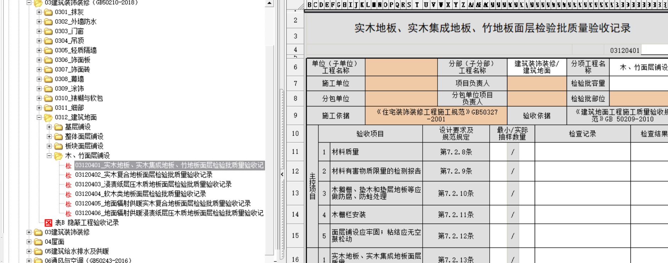Click the 0307_饰面砖 folder icon
This screenshot has width=668, height=263.
click(x=48, y=69)
